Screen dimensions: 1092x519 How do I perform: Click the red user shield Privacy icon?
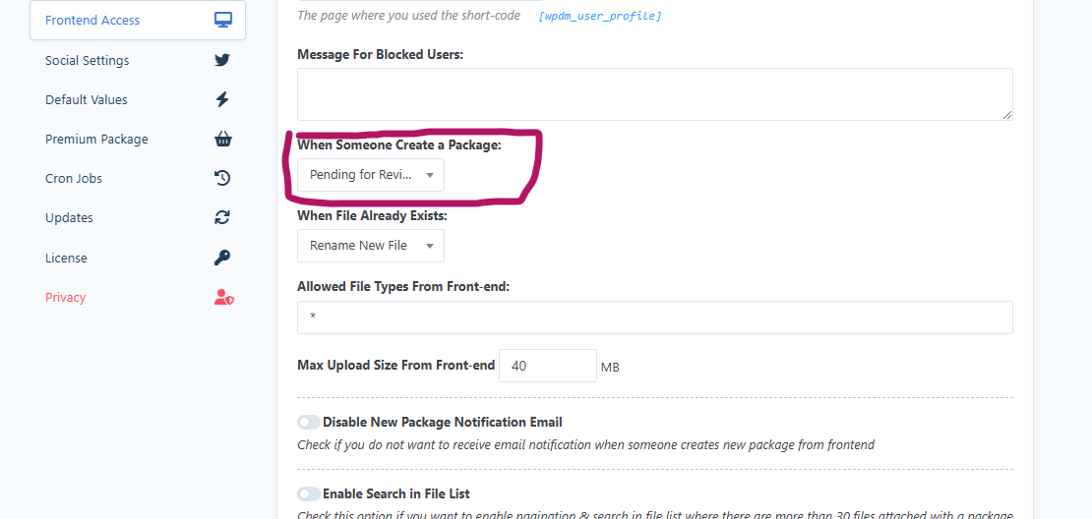click(223, 298)
